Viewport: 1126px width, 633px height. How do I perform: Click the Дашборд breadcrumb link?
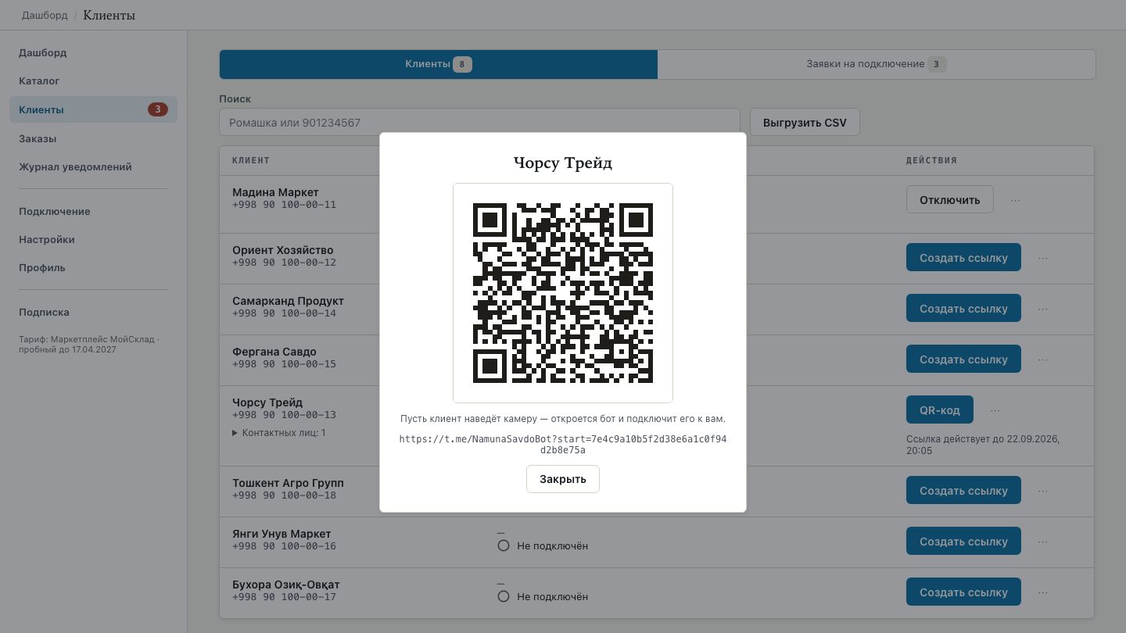[45, 15]
